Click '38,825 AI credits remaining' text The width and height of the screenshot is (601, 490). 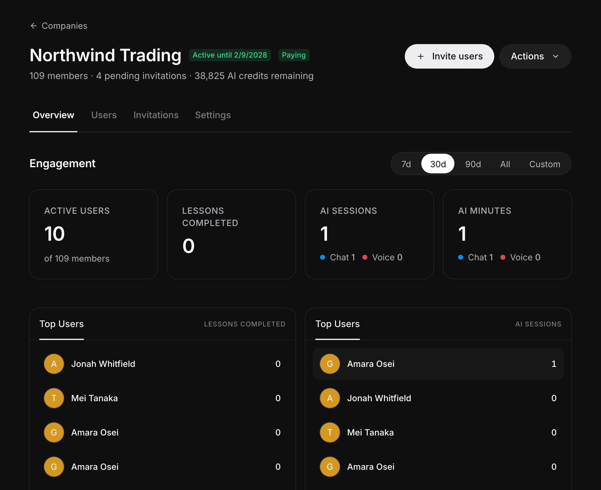point(254,76)
